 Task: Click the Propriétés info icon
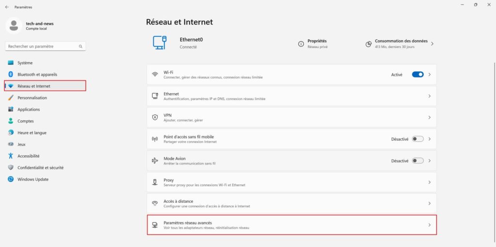pos(301,44)
